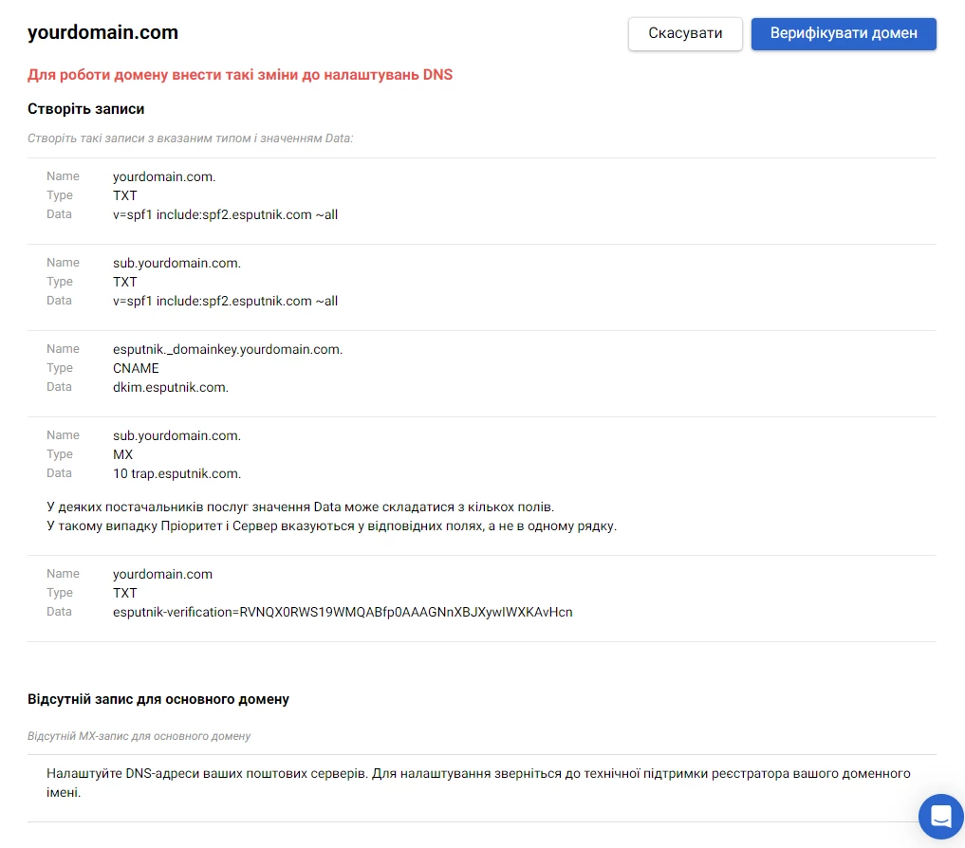Click the TXT type of first record

point(125,195)
